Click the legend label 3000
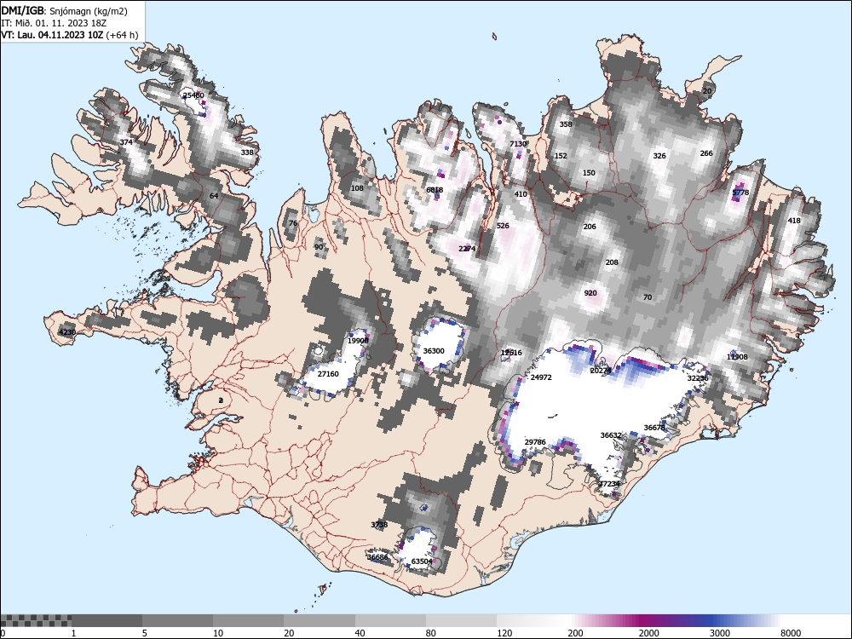The width and height of the screenshot is (852, 639). click(x=719, y=632)
